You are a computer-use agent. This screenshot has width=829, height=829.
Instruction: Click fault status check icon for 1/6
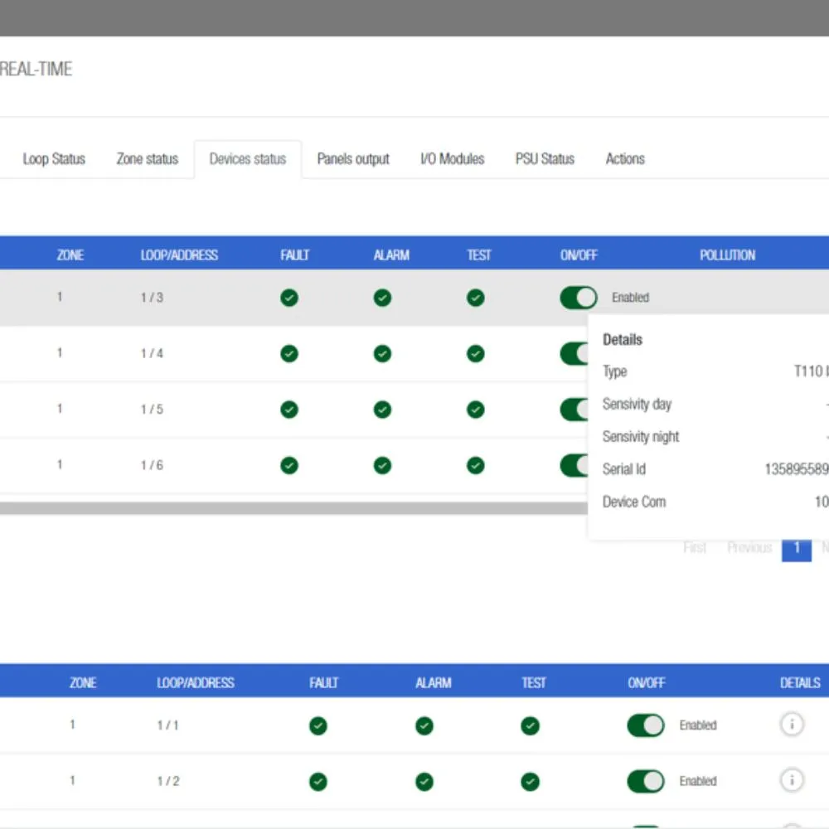(289, 466)
